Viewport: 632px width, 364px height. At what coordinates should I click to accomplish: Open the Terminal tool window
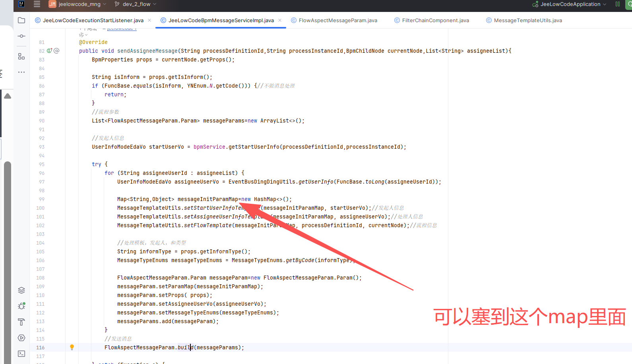tap(21, 354)
